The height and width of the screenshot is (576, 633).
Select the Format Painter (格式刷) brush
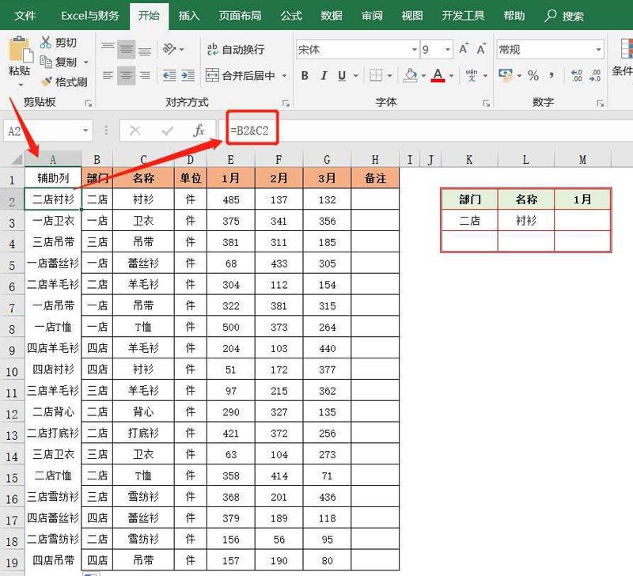(47, 81)
